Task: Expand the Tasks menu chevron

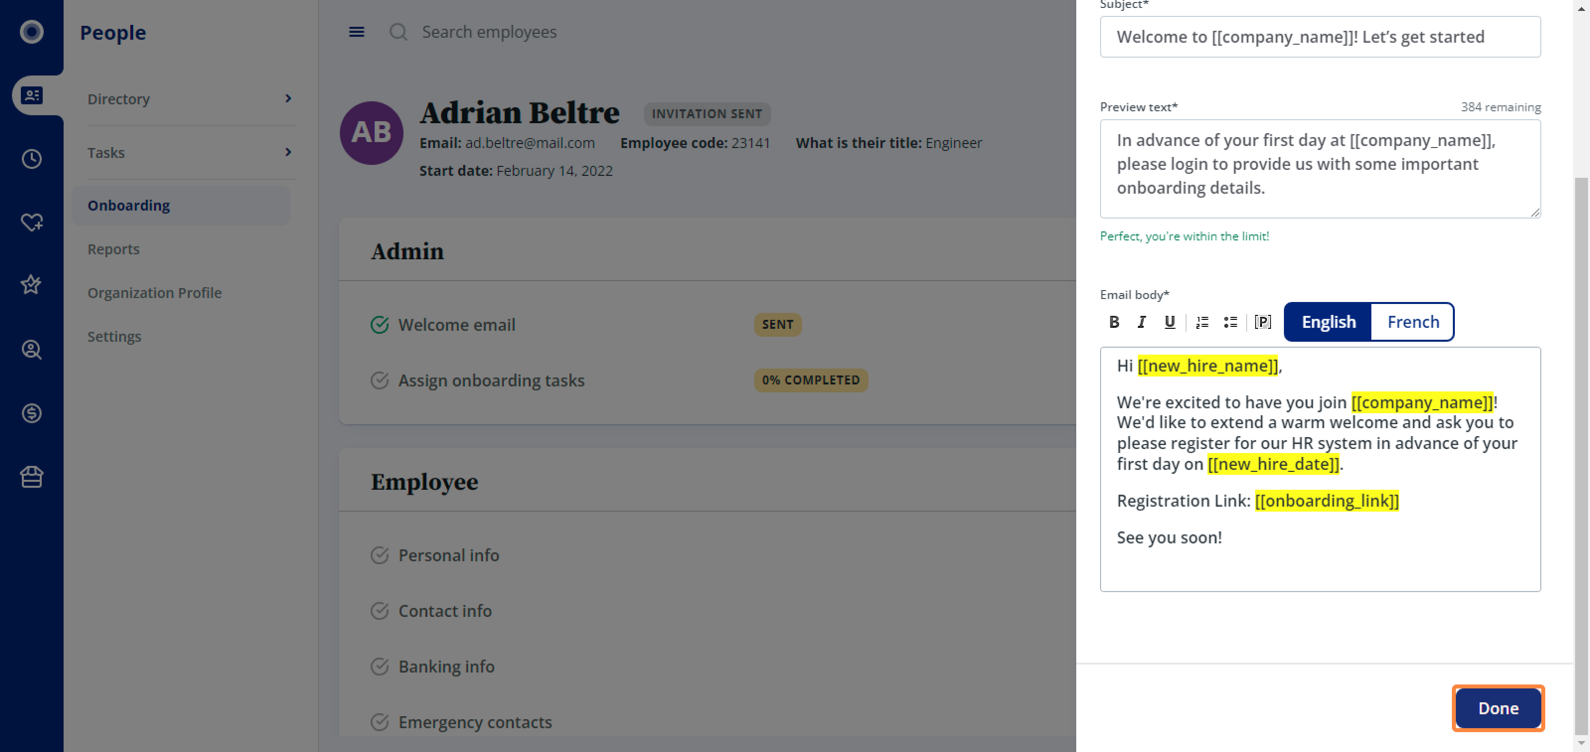Action: click(288, 152)
